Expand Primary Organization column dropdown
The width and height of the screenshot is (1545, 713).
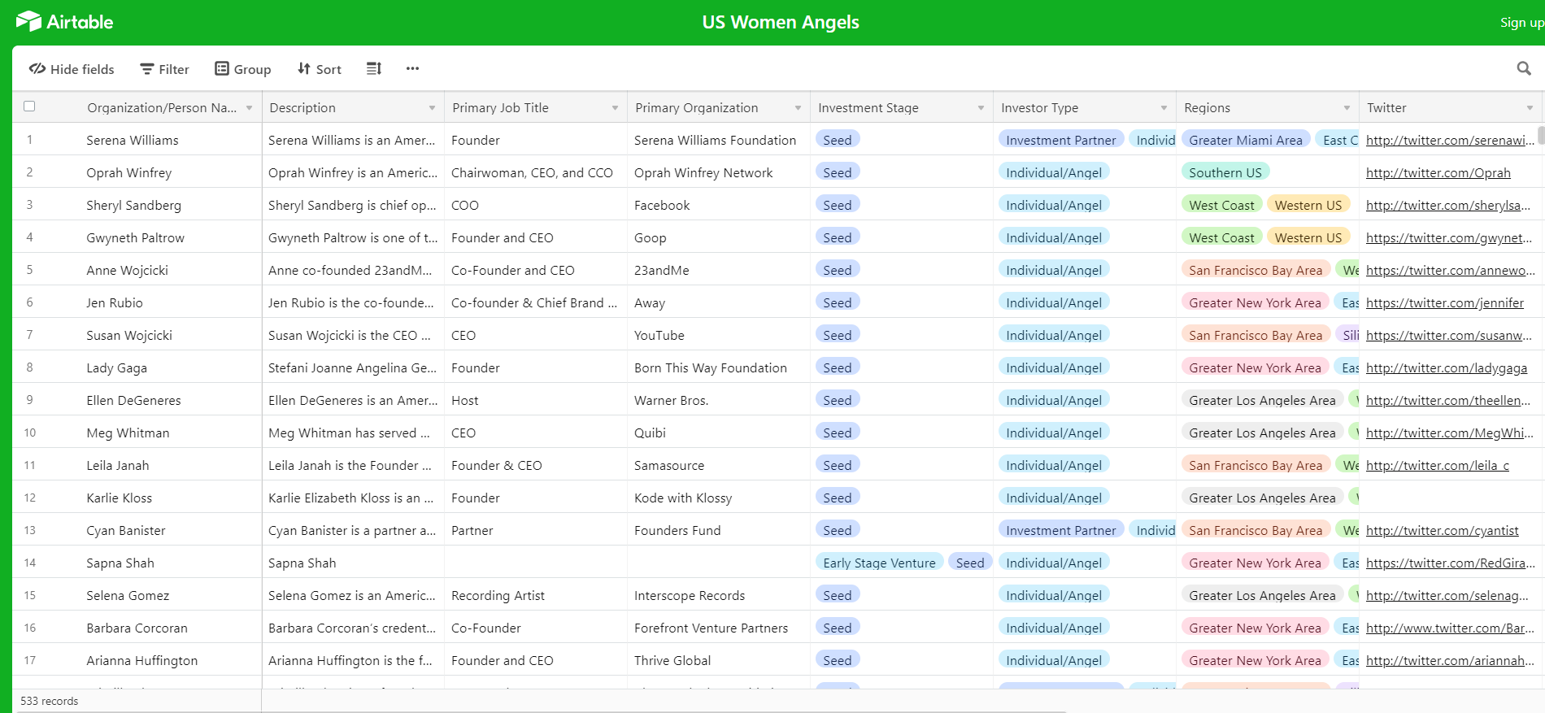coord(798,108)
